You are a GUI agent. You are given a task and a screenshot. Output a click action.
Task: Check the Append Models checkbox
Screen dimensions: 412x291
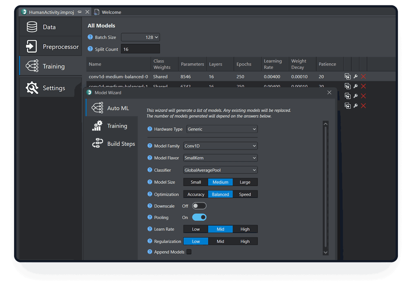[x=189, y=252]
